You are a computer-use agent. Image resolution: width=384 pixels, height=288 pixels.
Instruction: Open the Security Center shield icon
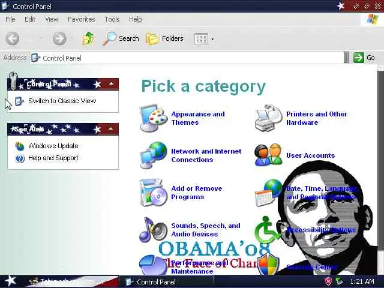(268, 265)
